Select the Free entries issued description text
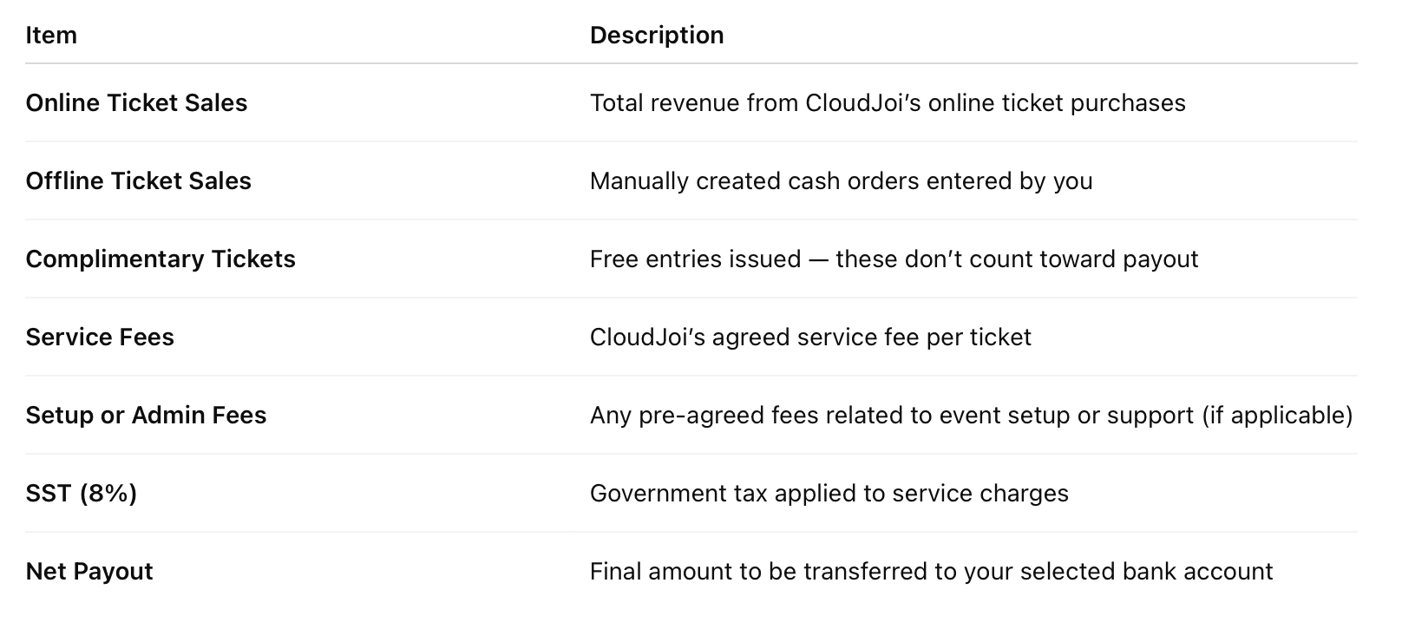The image size is (1402, 642). [x=695, y=259]
